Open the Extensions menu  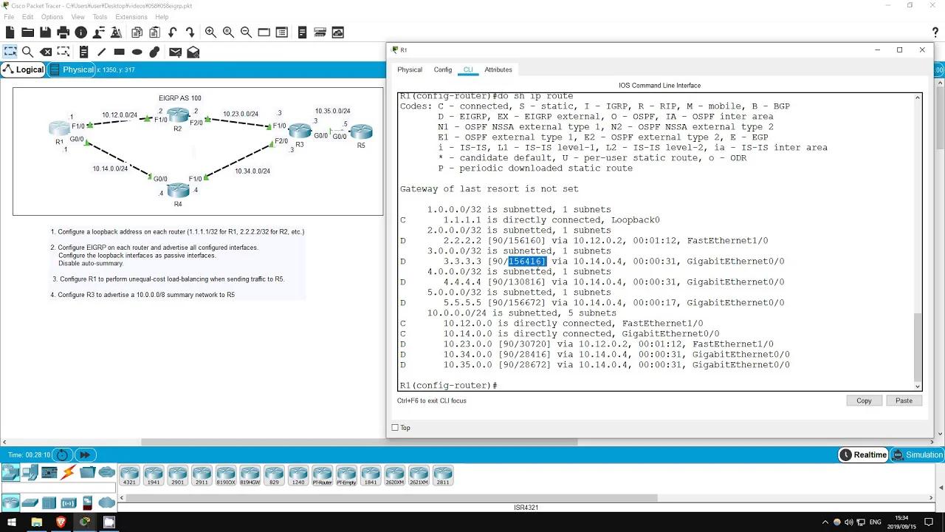coord(131,16)
